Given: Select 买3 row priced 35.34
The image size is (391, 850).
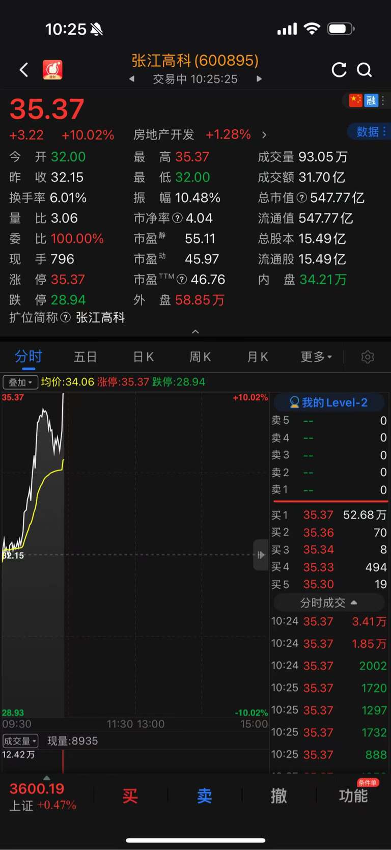Looking at the screenshot, I should [x=329, y=550].
